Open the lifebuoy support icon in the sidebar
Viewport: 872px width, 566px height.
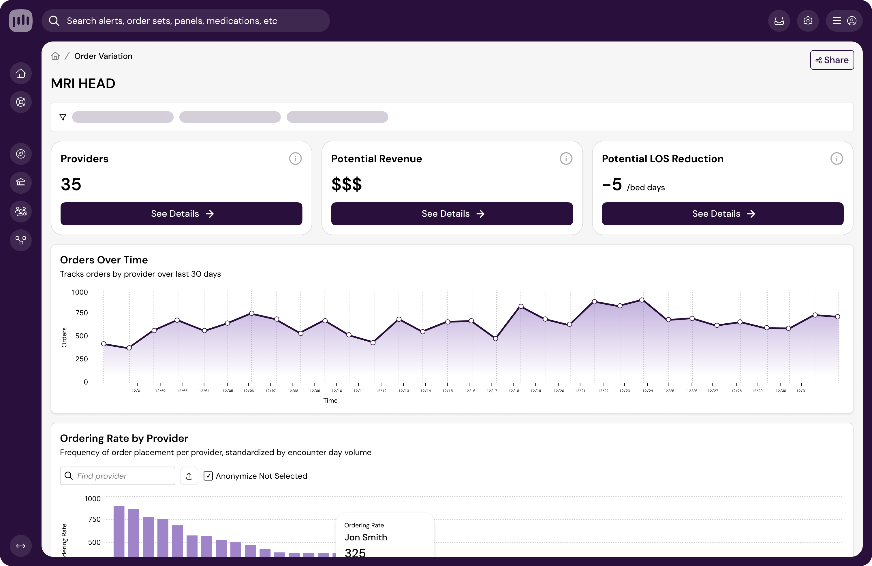pyautogui.click(x=21, y=102)
